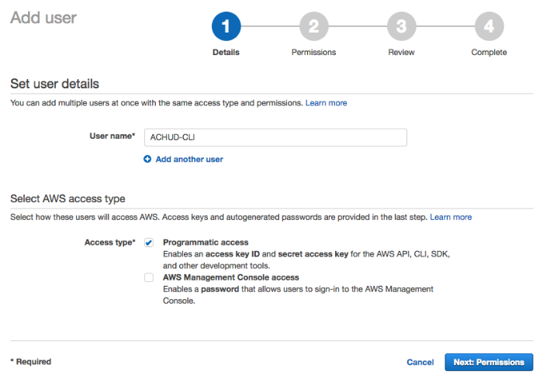Click the Next: Permissions button
543x382 pixels.
489,363
